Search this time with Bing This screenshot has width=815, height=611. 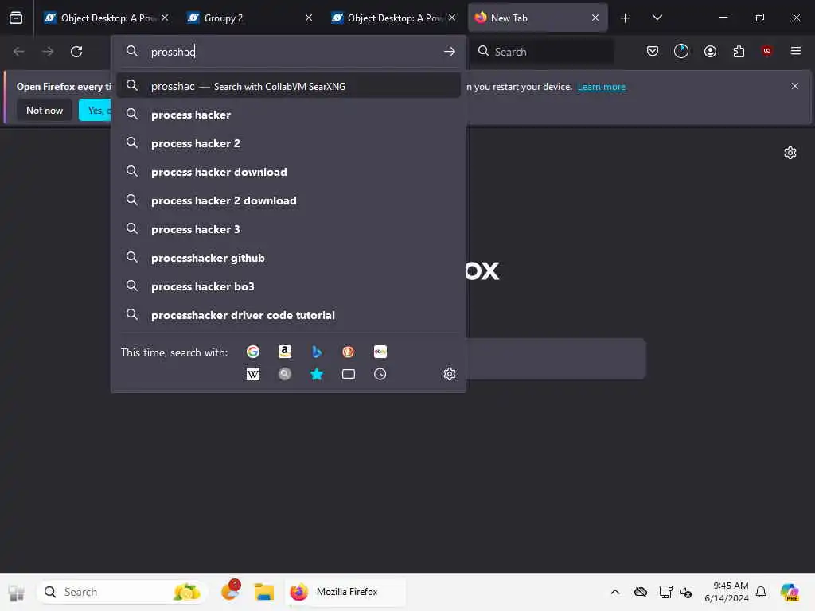click(317, 352)
